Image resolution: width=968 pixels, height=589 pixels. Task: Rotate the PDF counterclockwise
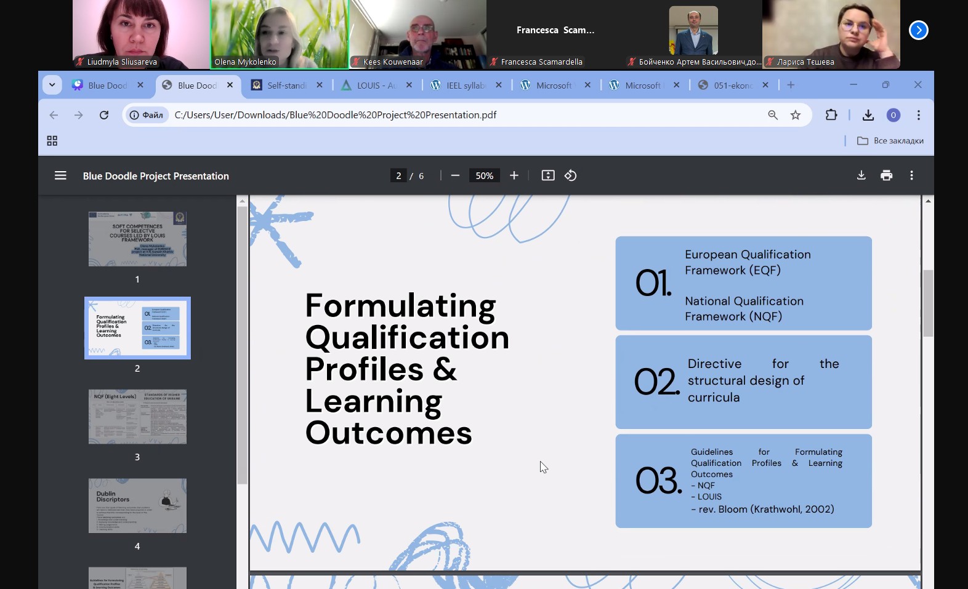pos(571,175)
